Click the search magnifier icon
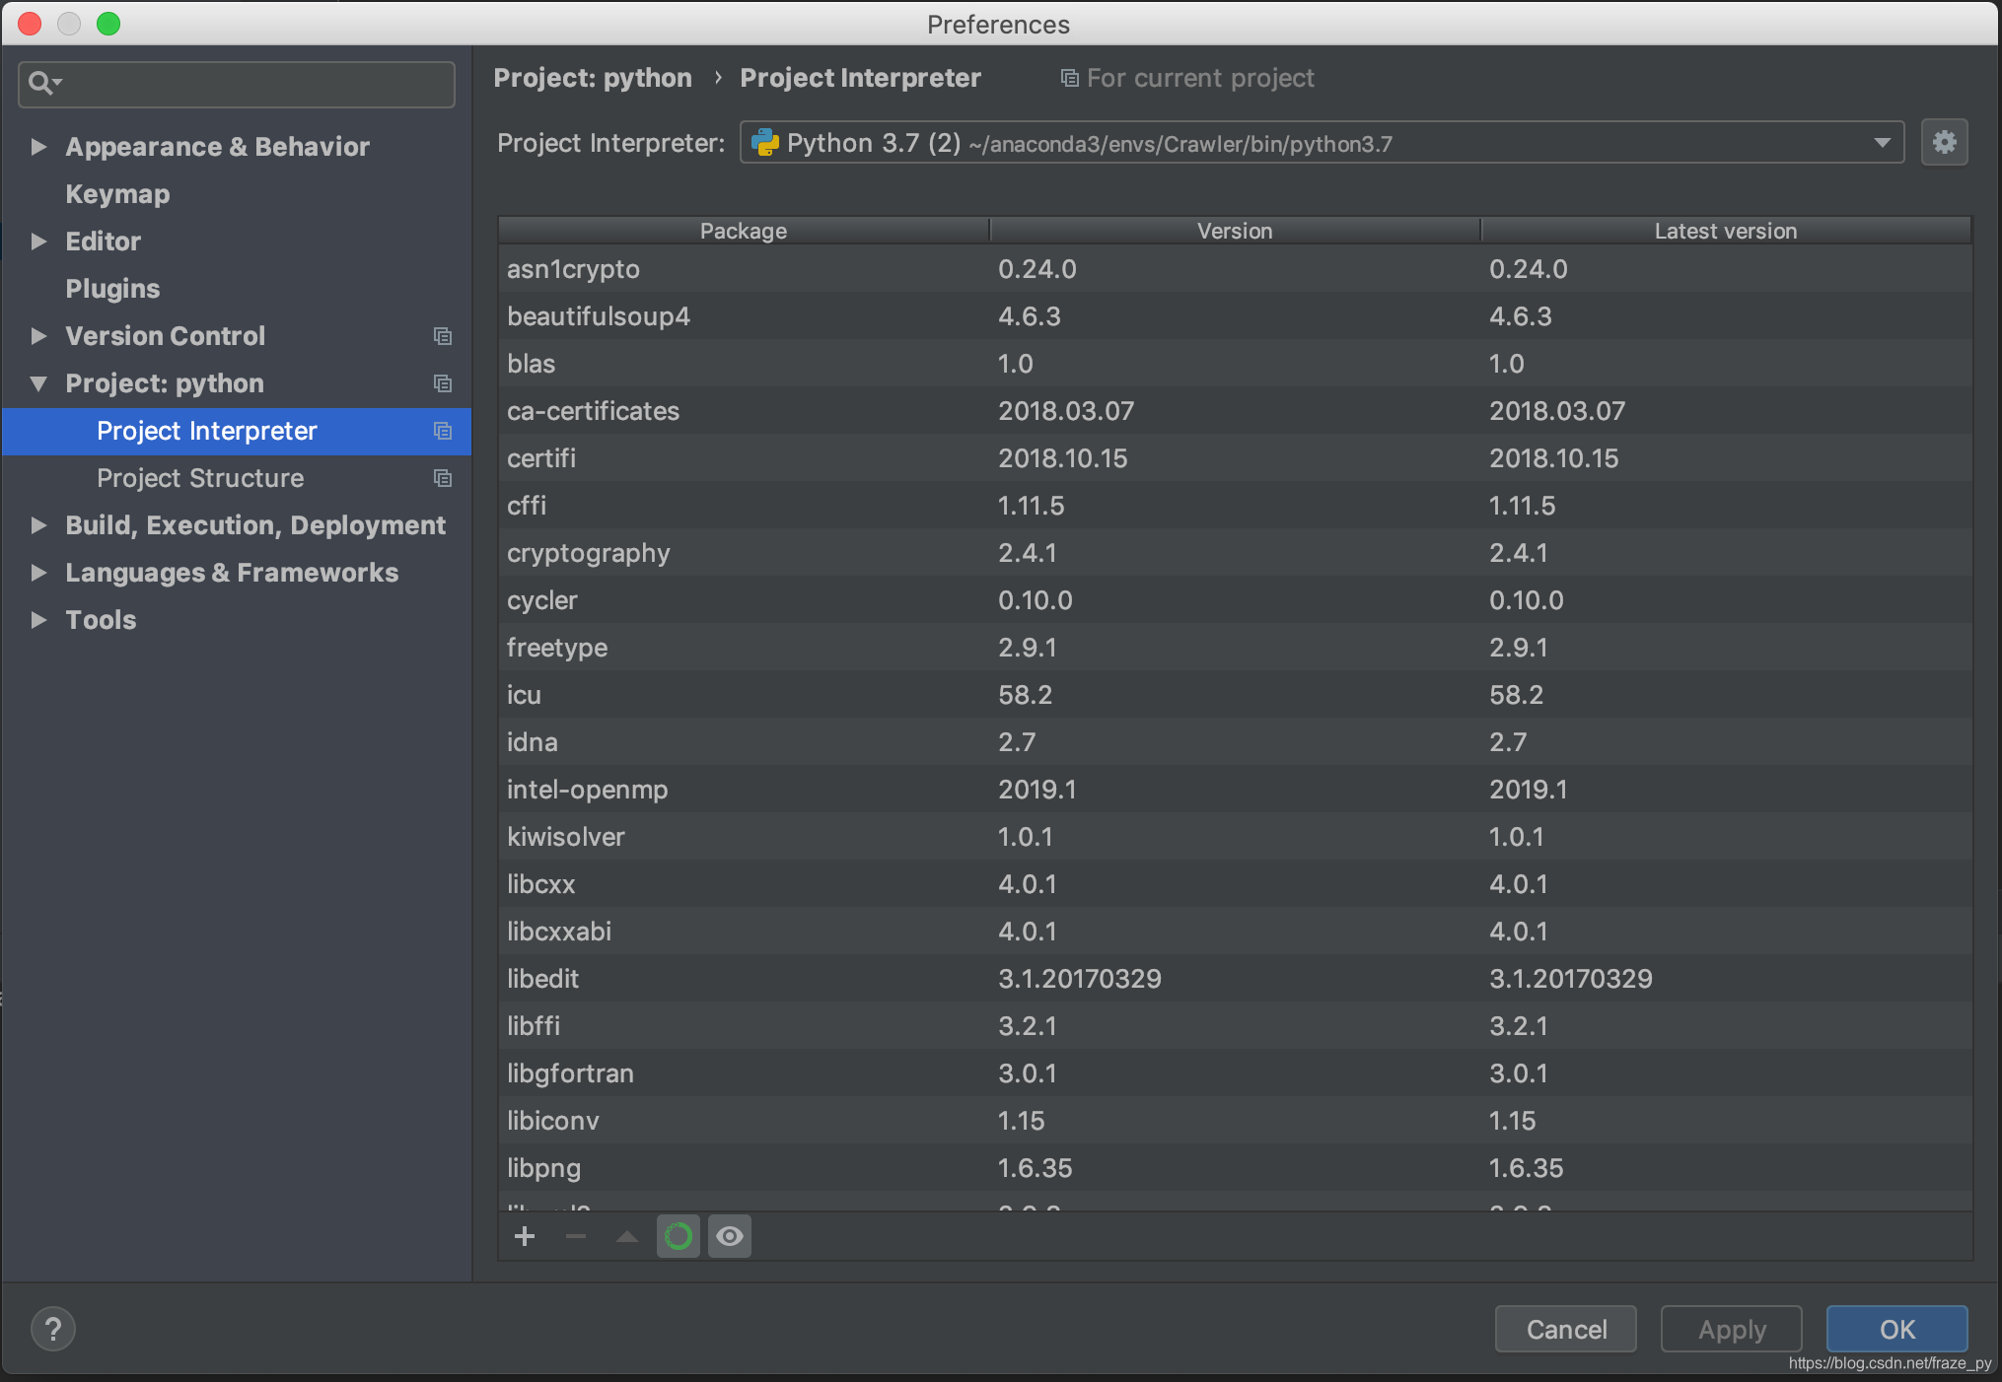 [43, 83]
